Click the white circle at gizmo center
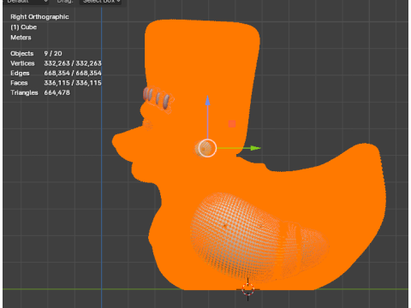 207,148
